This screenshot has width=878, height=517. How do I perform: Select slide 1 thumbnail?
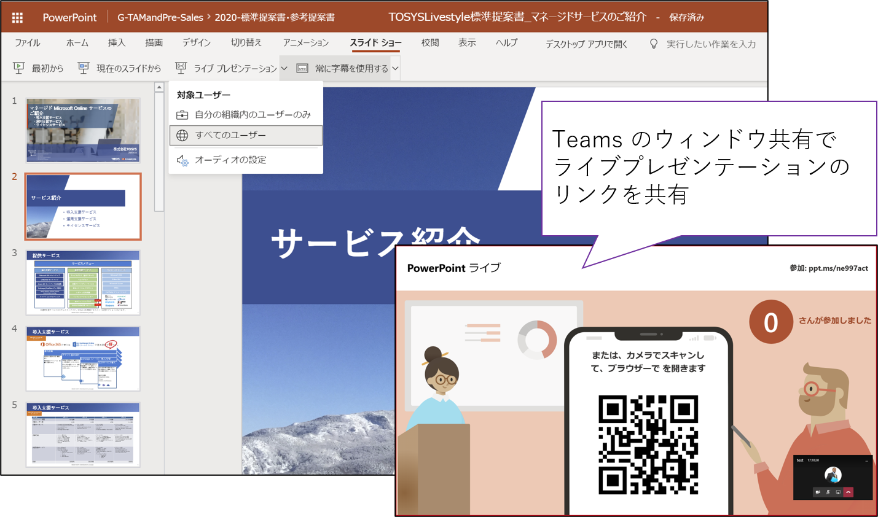(83, 130)
